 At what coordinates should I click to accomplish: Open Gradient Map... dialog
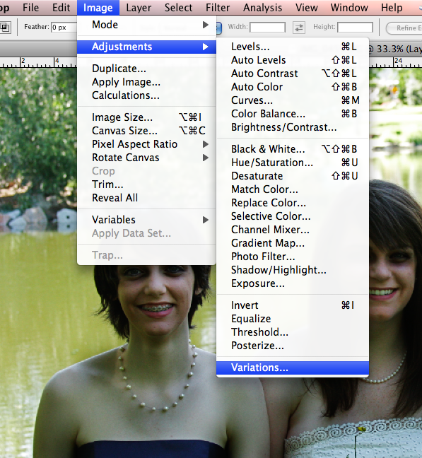(293, 243)
